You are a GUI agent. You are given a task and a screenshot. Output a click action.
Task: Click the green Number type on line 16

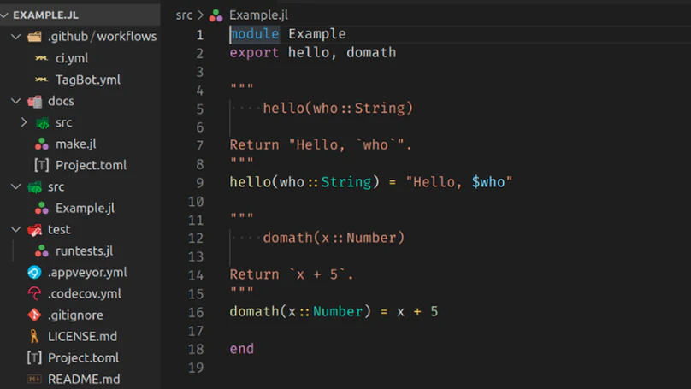coord(338,311)
